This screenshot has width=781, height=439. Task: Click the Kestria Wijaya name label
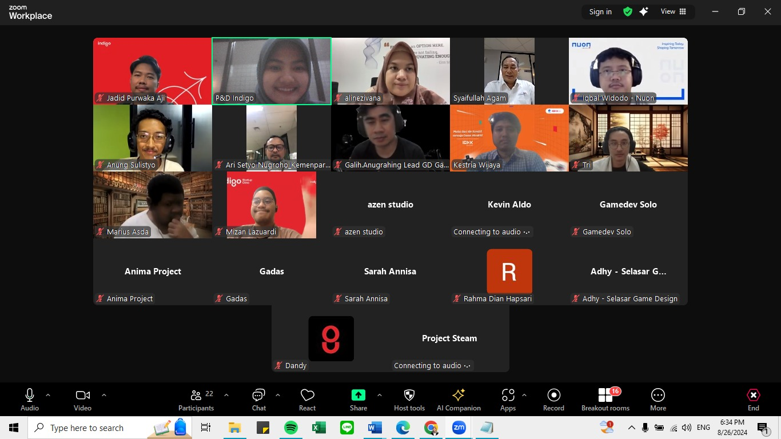pos(477,165)
